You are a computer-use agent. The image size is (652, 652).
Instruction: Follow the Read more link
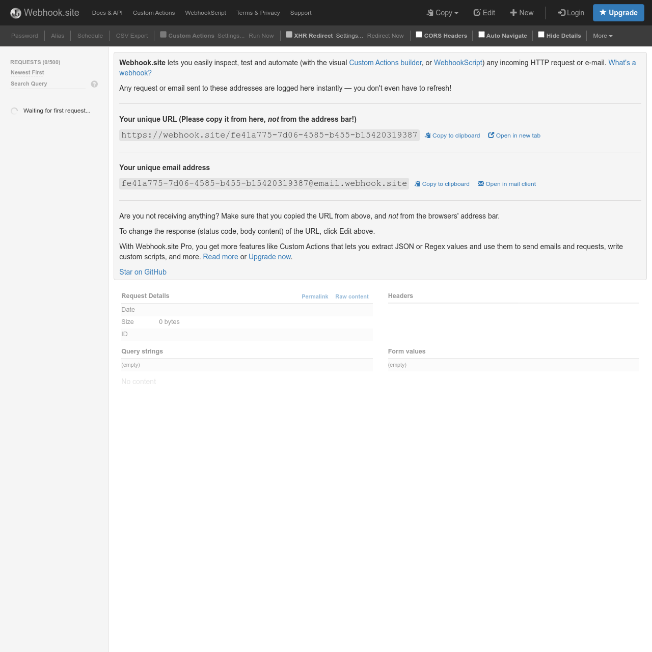click(x=221, y=257)
